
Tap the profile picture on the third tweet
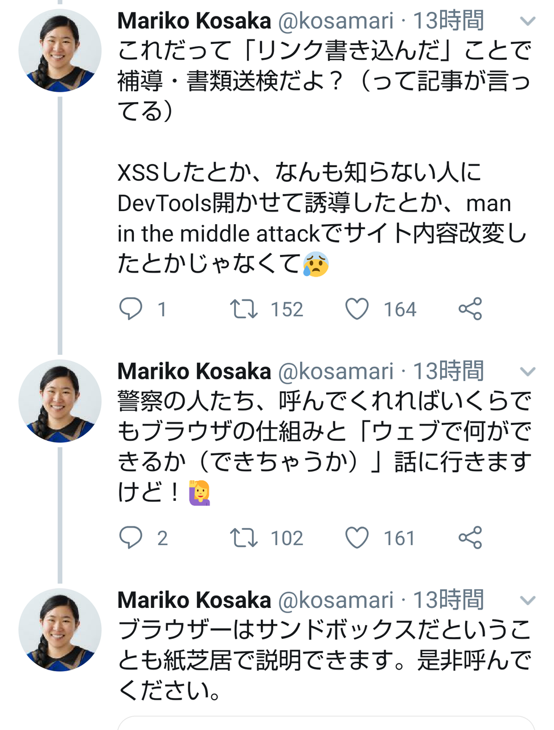click(60, 630)
